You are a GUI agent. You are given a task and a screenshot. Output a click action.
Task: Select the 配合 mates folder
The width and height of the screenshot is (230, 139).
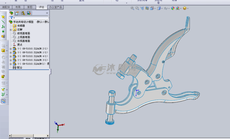tap(19, 68)
